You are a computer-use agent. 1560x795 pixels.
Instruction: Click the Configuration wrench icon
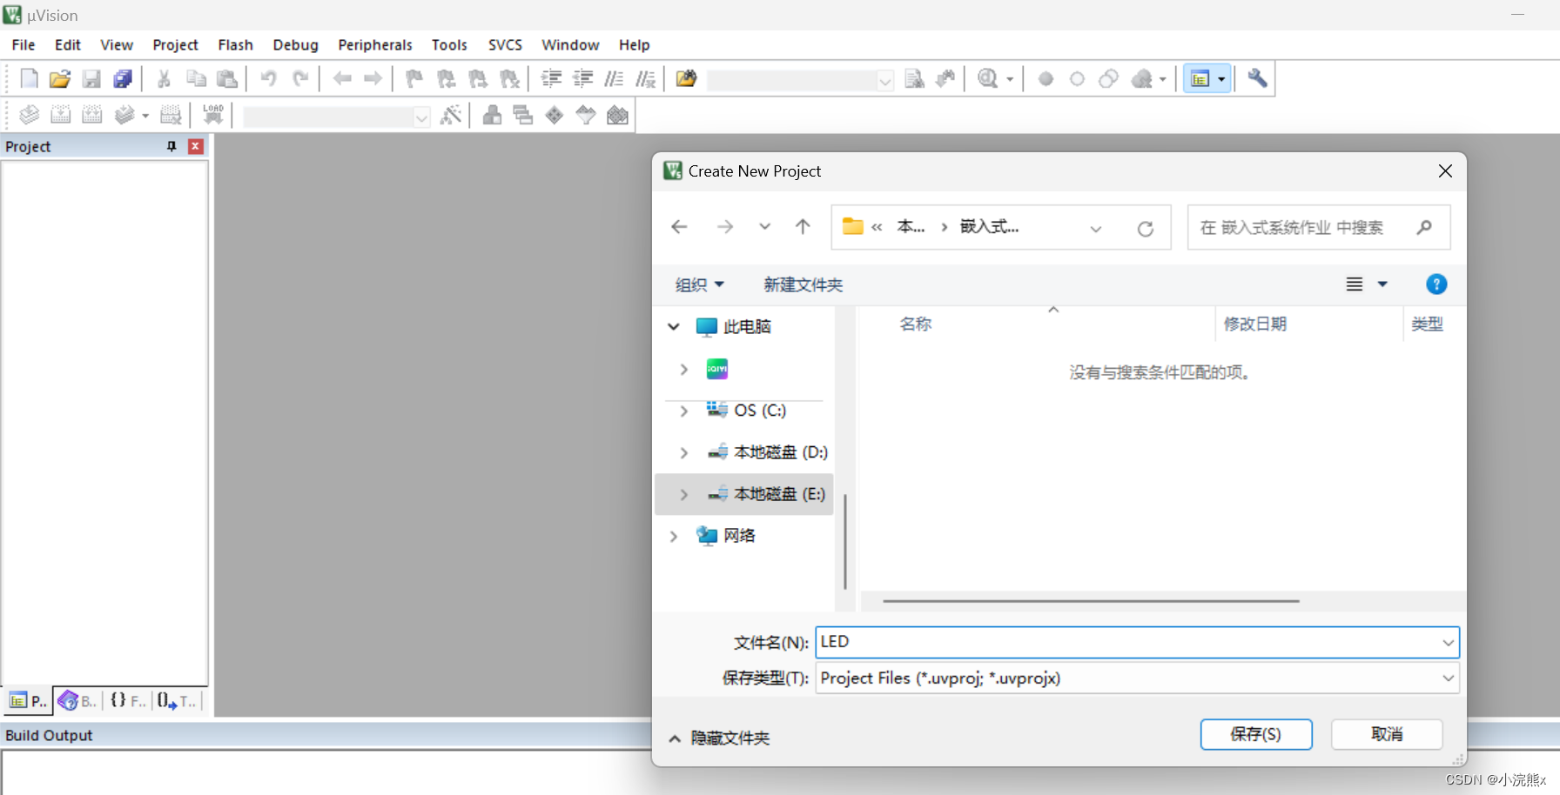point(1257,78)
